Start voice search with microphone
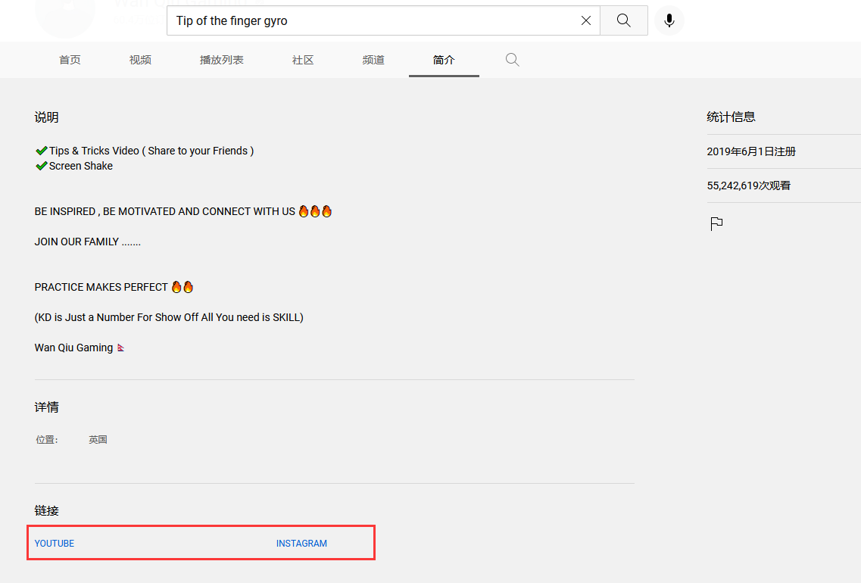This screenshot has width=861, height=583. tap(669, 21)
